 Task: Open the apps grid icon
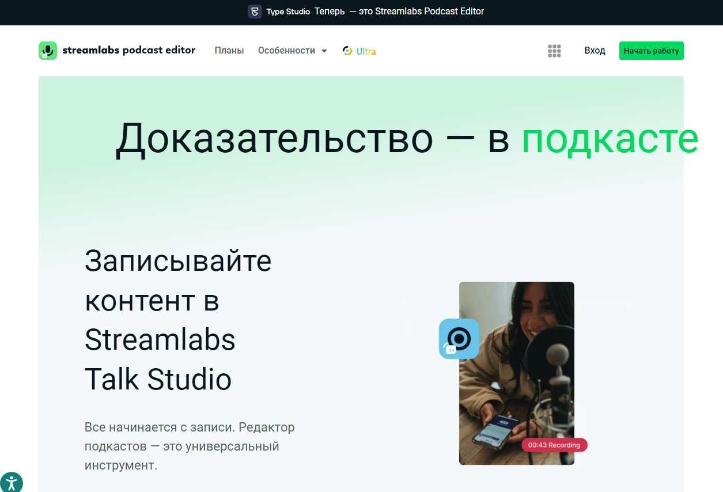554,51
